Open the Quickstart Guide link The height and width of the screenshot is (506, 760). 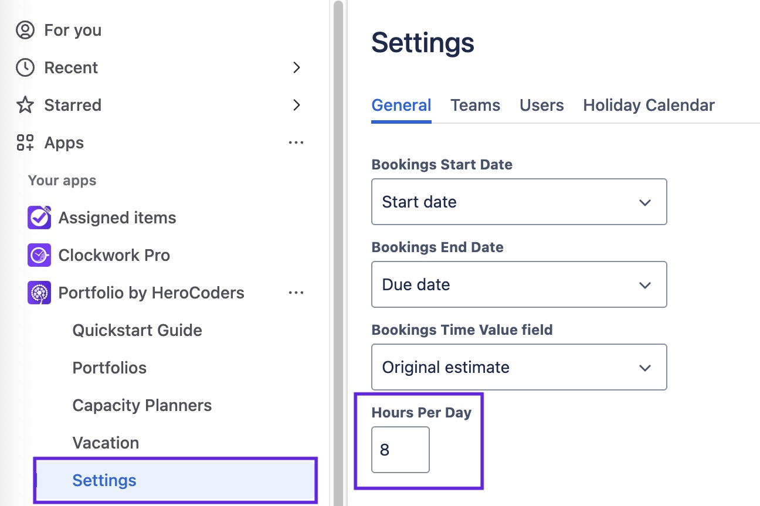pyautogui.click(x=137, y=331)
